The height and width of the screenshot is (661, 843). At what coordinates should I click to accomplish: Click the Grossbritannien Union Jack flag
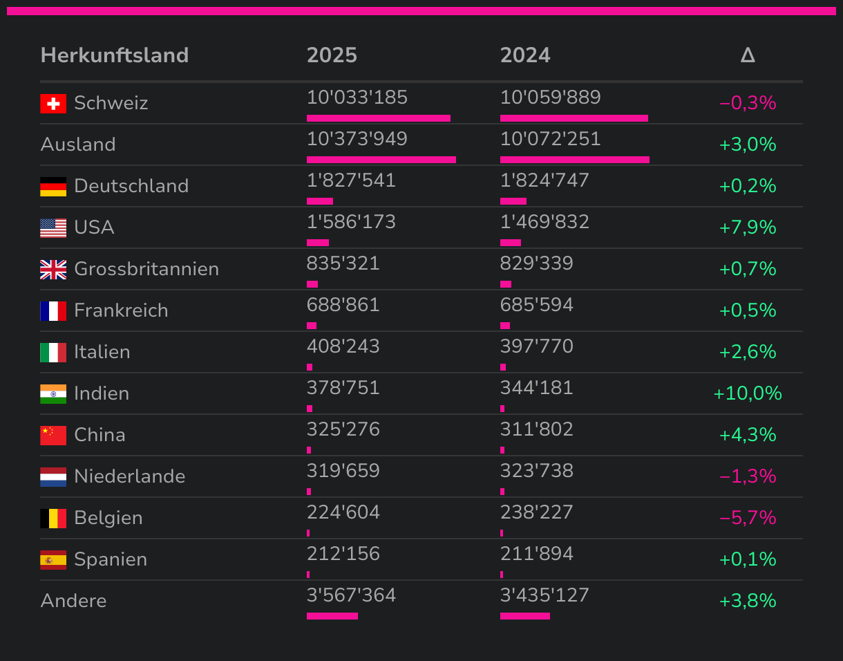(53, 270)
